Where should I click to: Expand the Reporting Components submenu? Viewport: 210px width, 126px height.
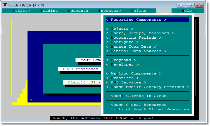point(147,20)
